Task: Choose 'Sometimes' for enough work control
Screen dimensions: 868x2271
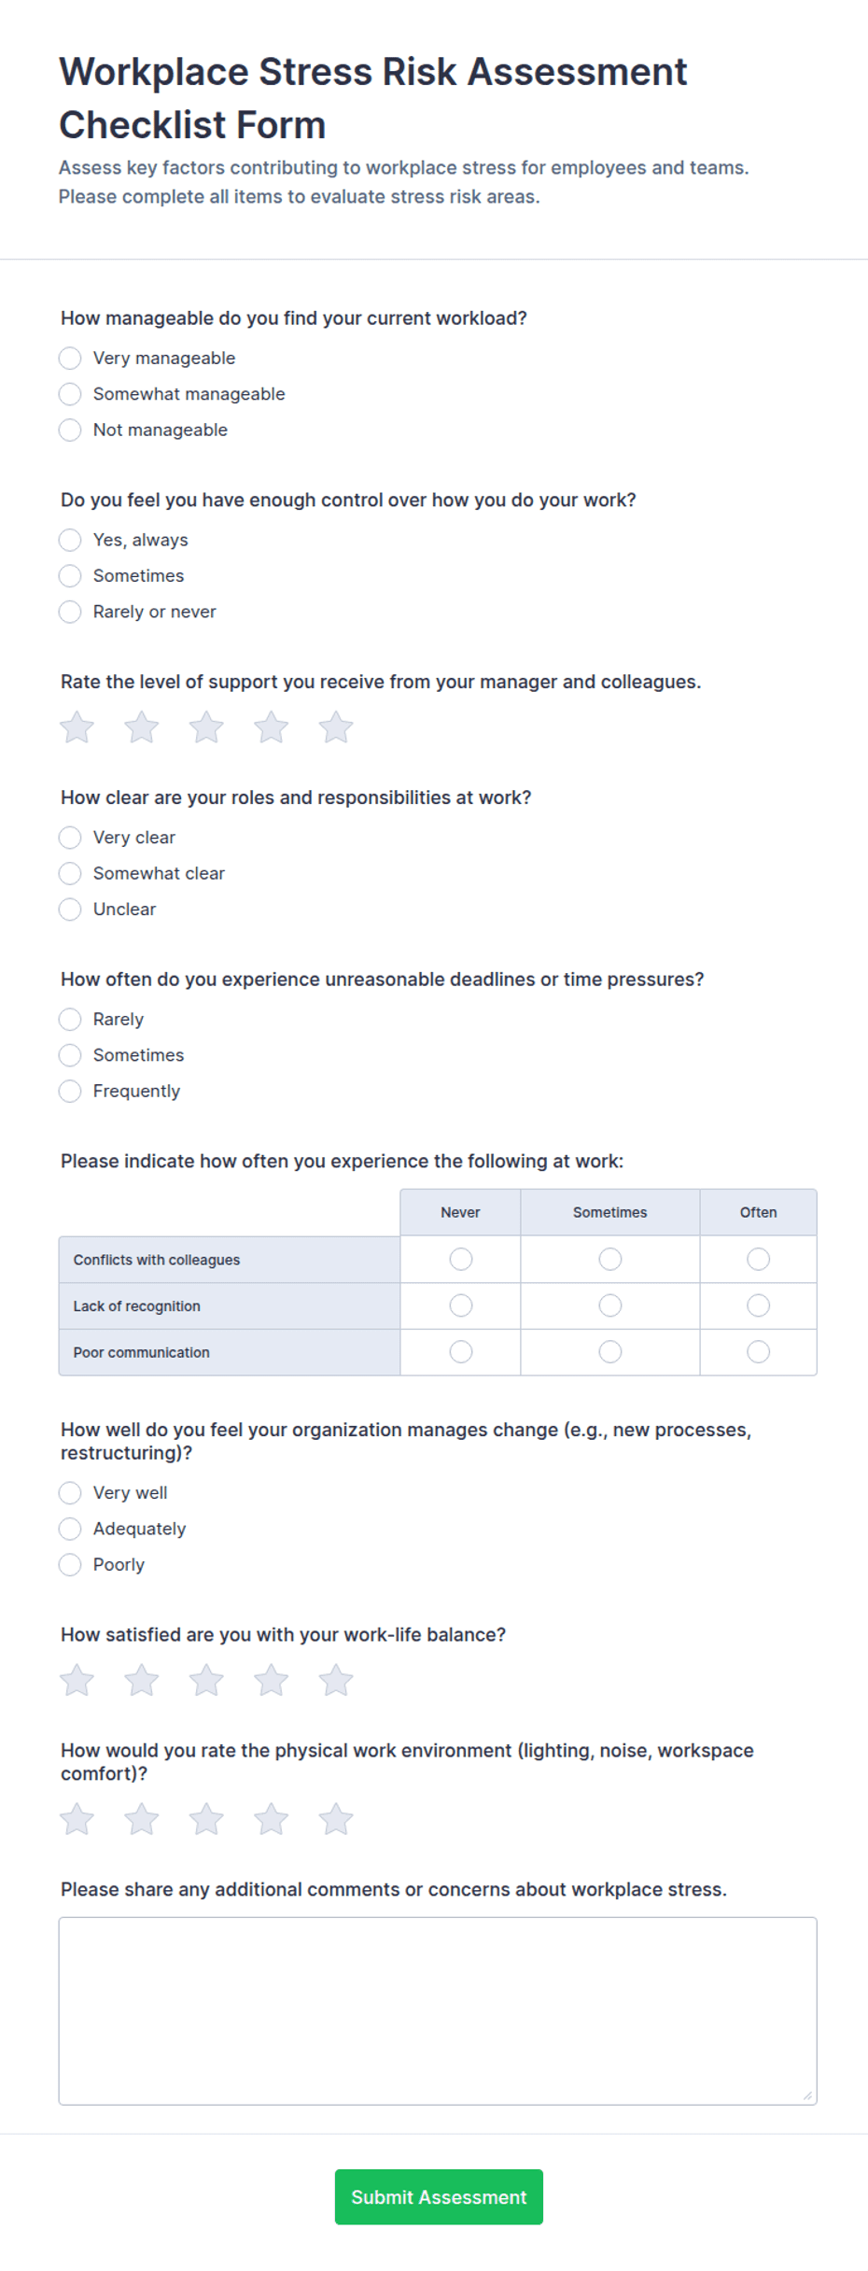Action: click(70, 575)
